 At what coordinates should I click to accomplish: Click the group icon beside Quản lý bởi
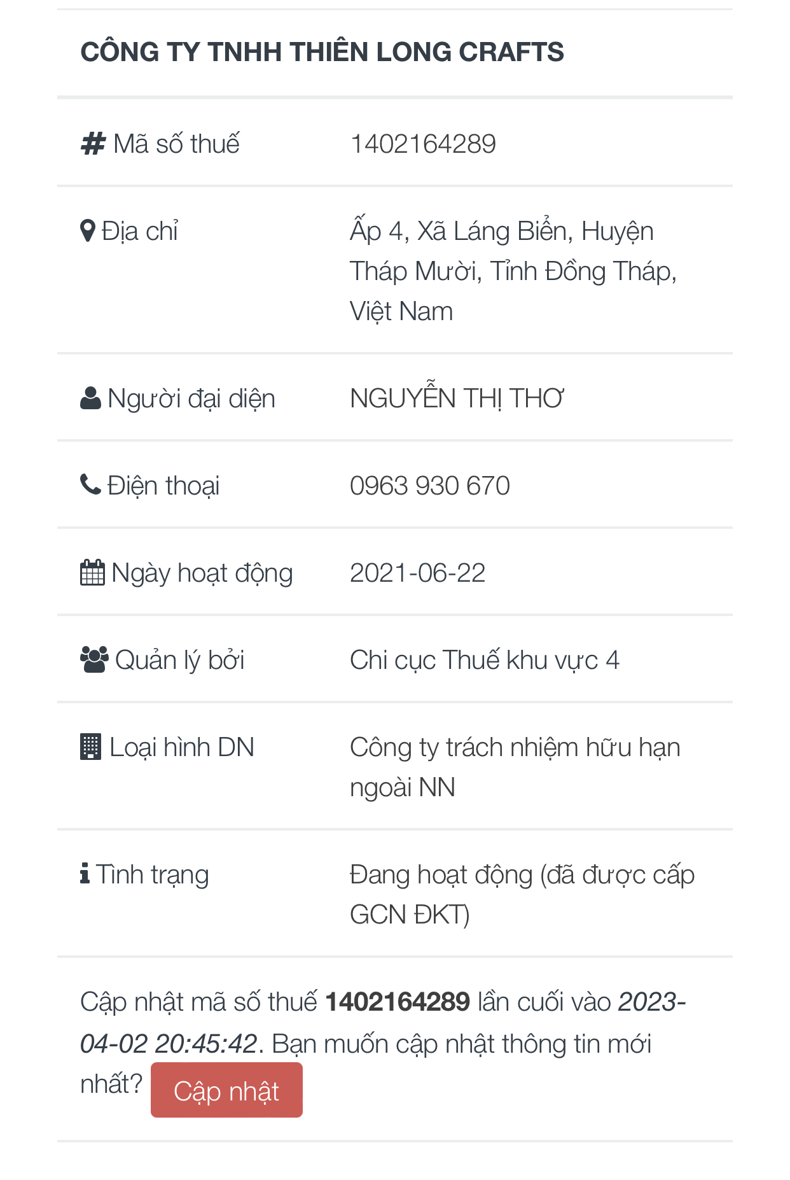(x=94, y=660)
